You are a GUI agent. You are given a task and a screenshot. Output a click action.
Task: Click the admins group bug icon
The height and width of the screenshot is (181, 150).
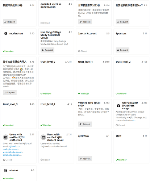coord(6,170)
